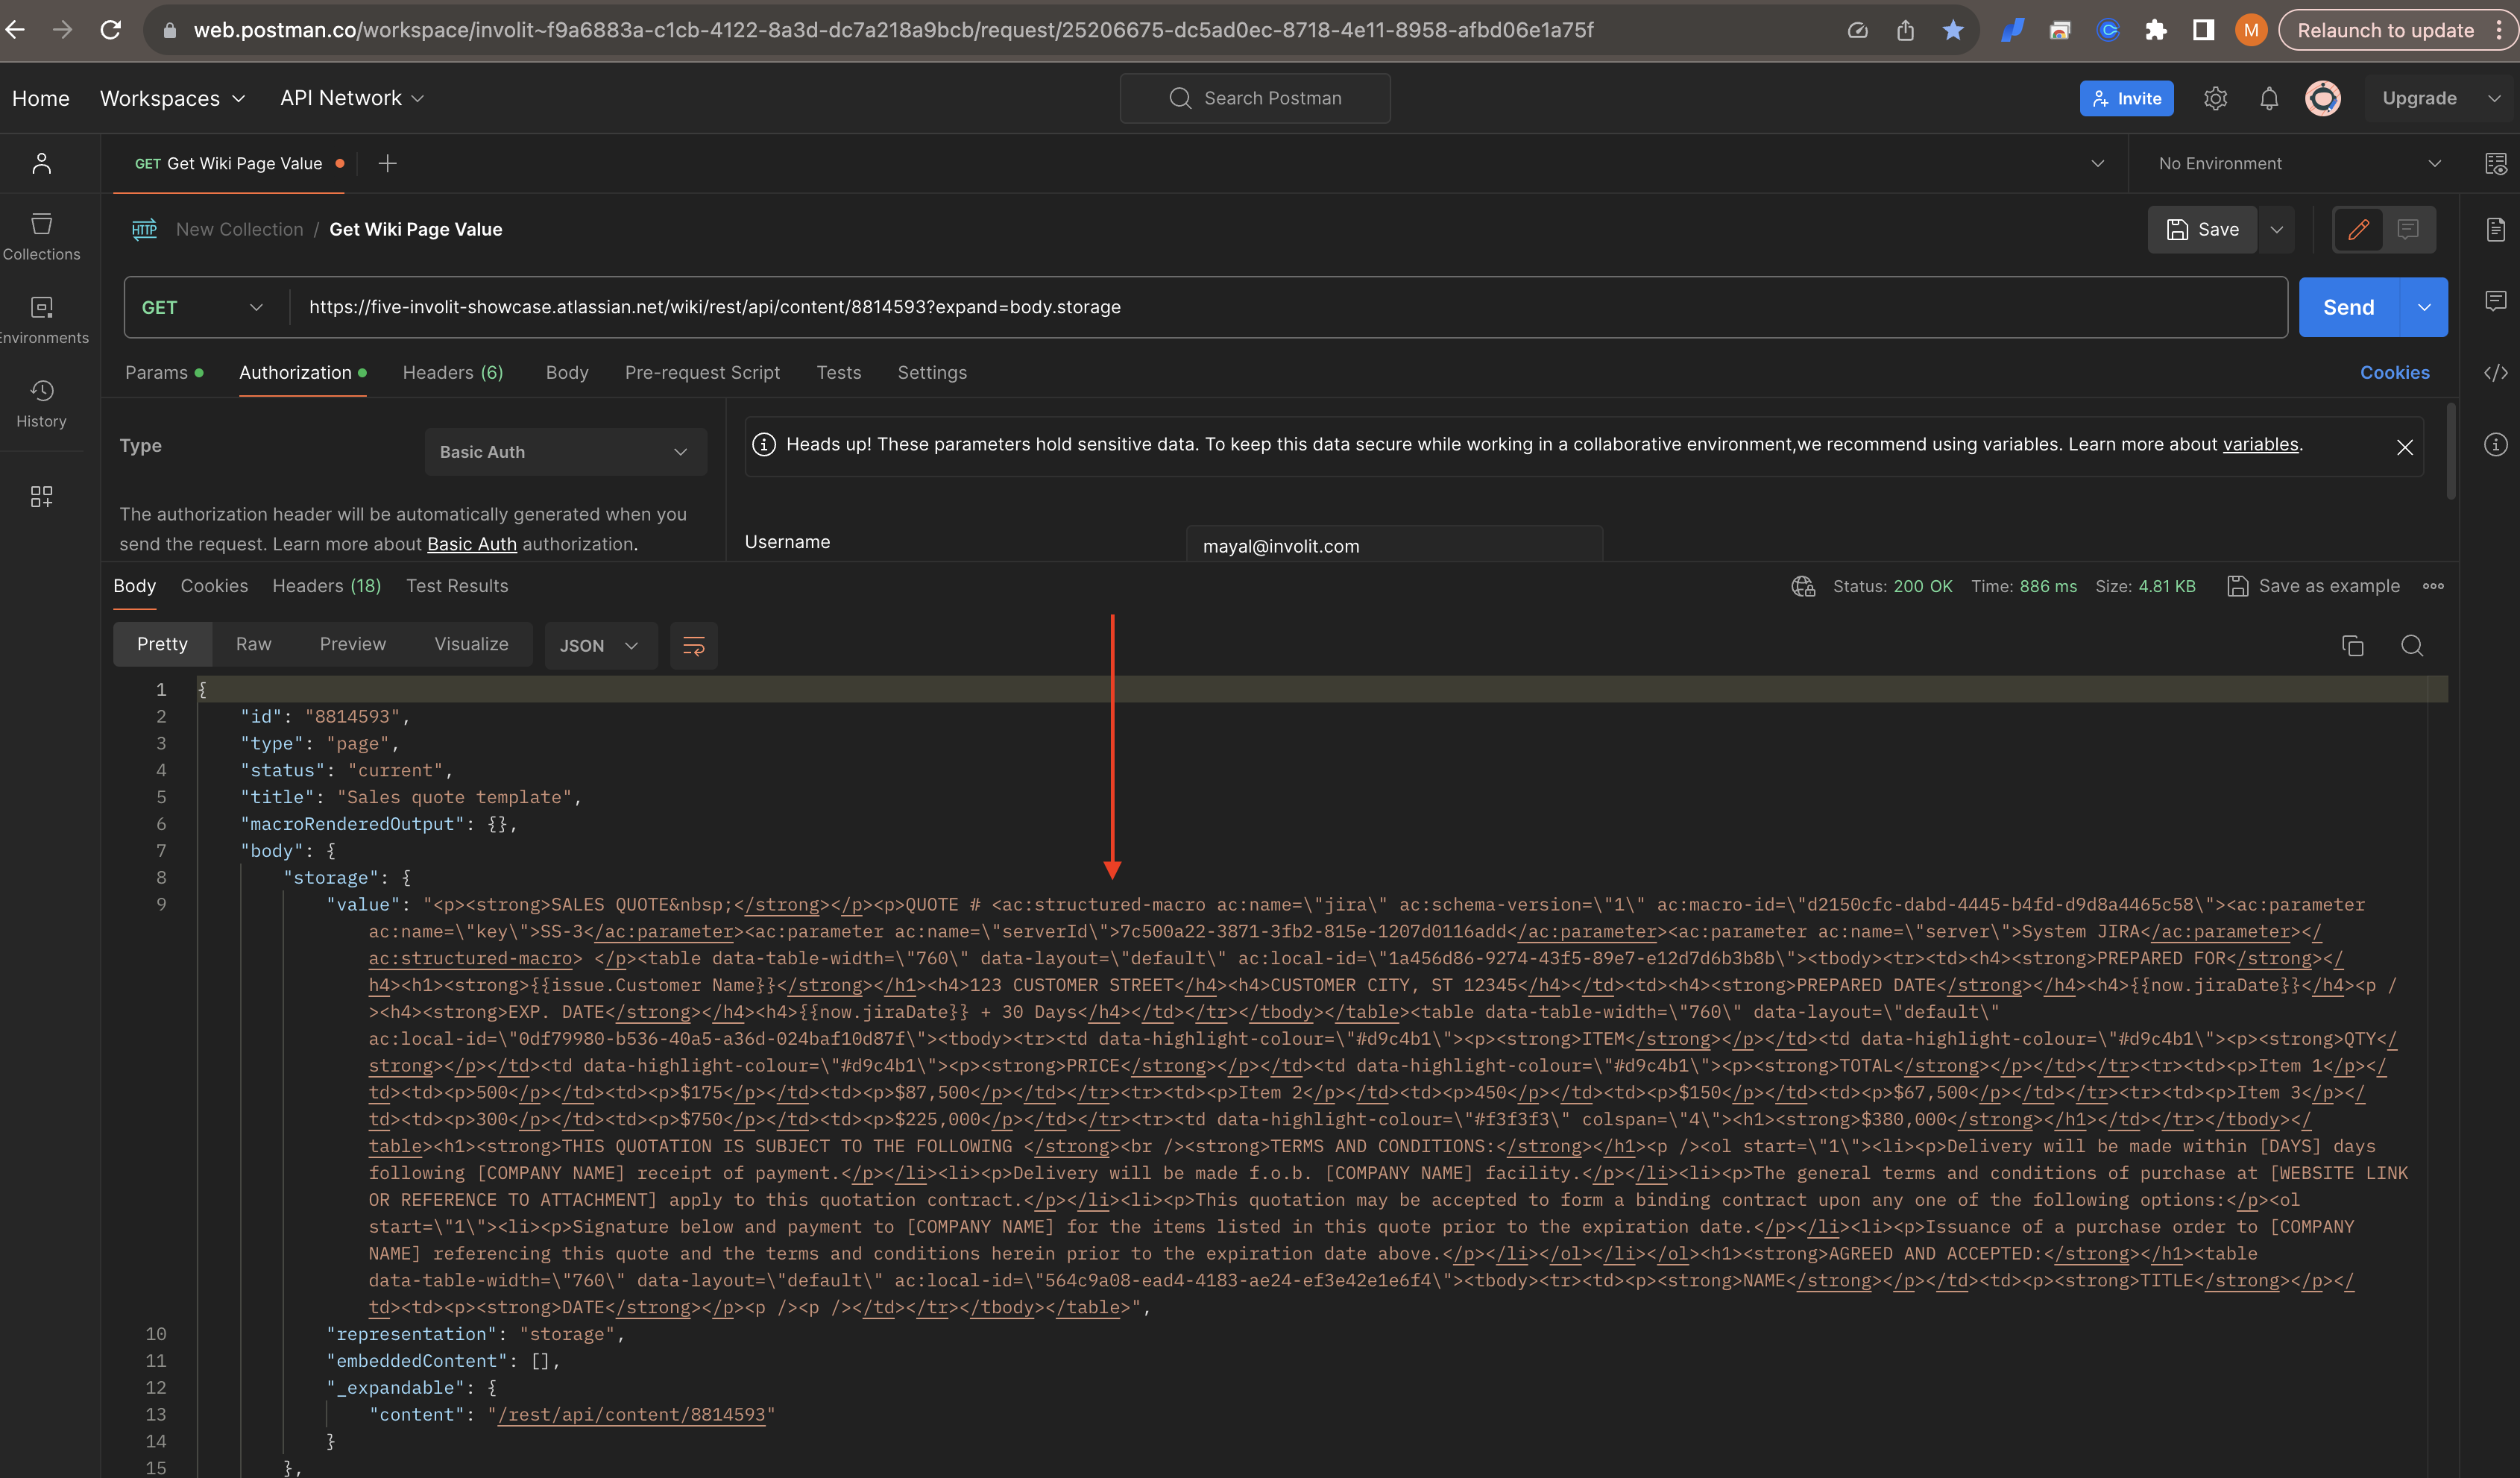Image resolution: width=2520 pixels, height=1478 pixels.
Task: Open the documentation icon in right sidebar
Action: (x=2495, y=229)
